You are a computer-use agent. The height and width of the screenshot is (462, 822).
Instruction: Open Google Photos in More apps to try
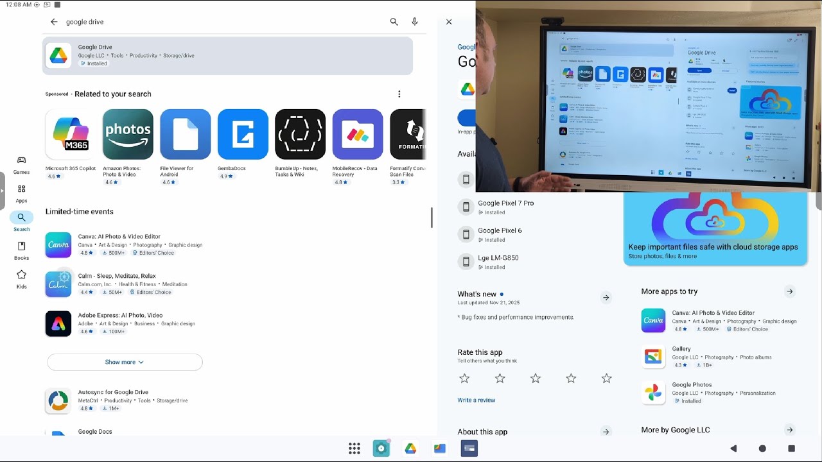pyautogui.click(x=719, y=393)
